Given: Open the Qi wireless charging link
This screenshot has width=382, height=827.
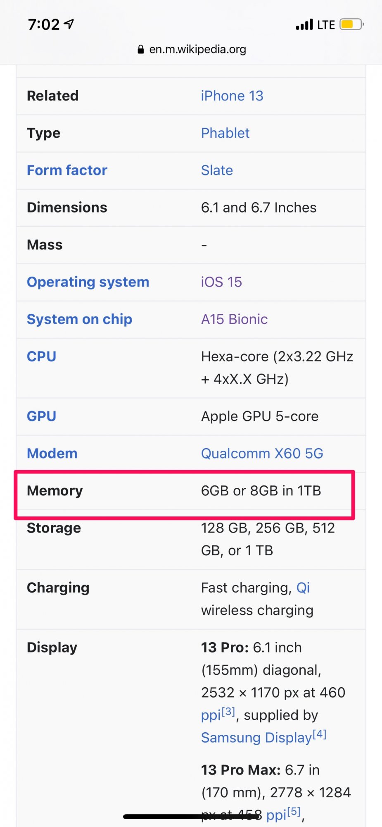Looking at the screenshot, I should click(x=303, y=588).
